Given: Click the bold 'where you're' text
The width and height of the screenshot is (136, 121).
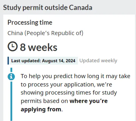Looking at the screenshot, I should [89, 101].
